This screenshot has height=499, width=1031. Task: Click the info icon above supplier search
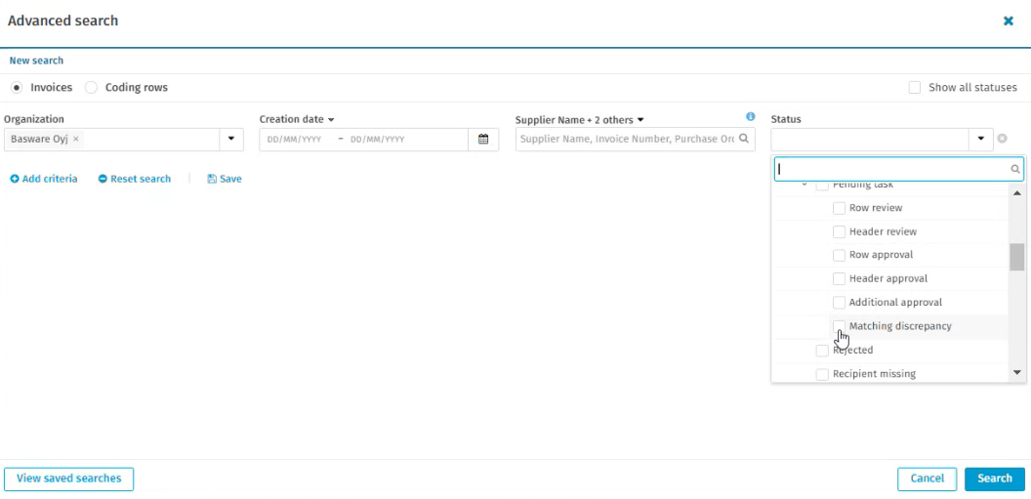pos(750,116)
